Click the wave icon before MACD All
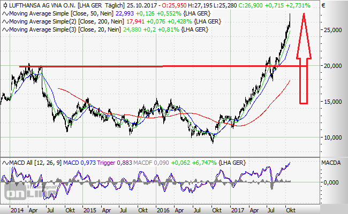Screen dimensions: 348x214 [x=5, y=163]
